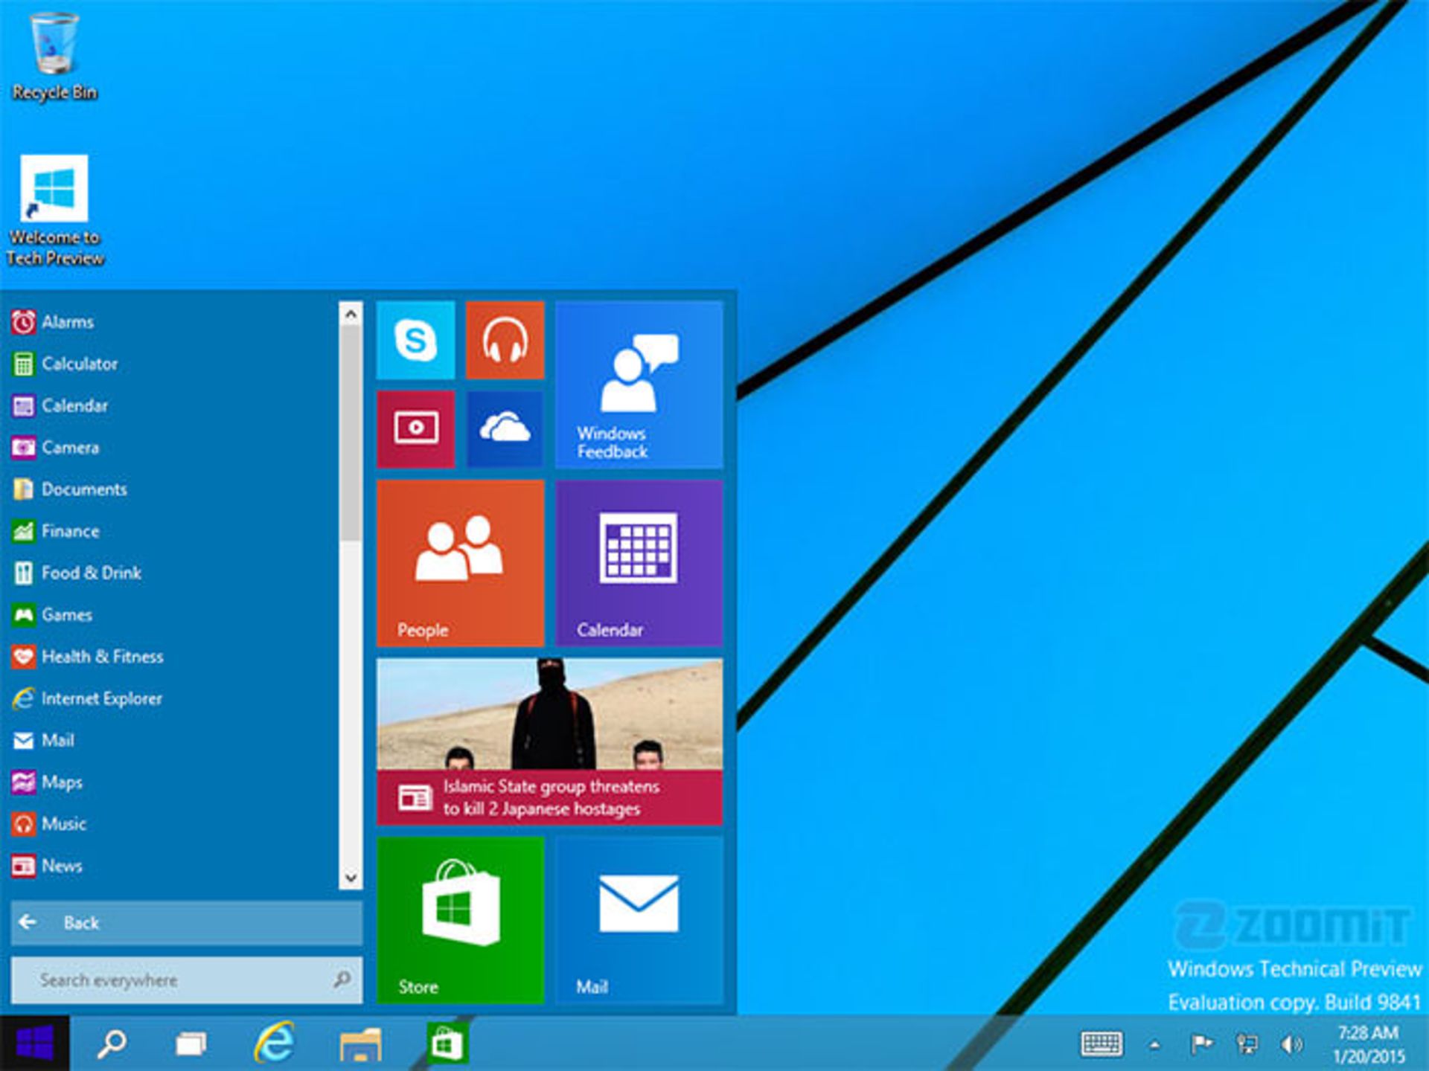This screenshot has width=1429, height=1071.
Task: Open taskbar Search magnifier
Action: (112, 1043)
